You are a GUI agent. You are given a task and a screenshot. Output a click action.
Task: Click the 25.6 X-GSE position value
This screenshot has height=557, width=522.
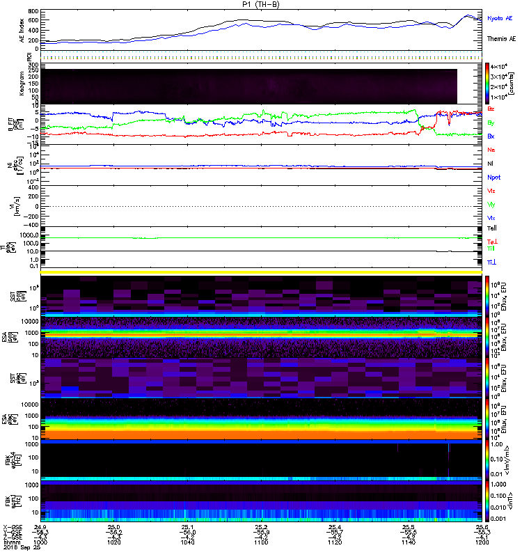tap(482, 527)
